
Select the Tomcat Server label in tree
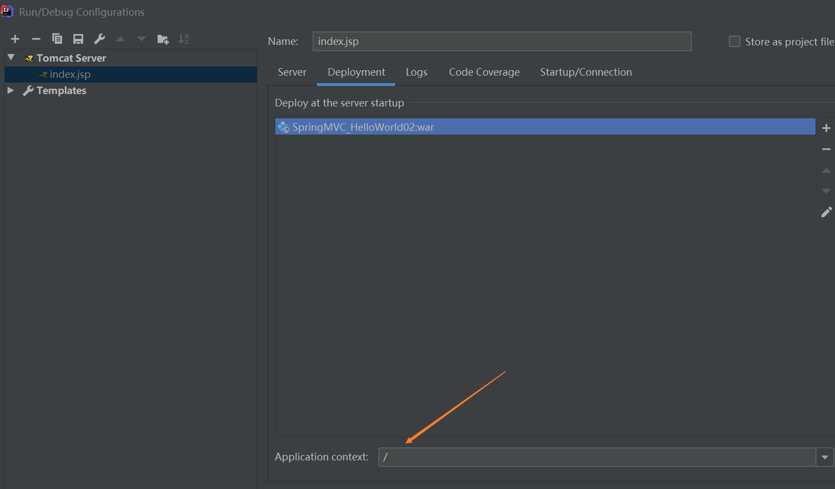point(71,58)
